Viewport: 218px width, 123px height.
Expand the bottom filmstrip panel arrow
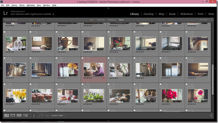click(x=108, y=120)
